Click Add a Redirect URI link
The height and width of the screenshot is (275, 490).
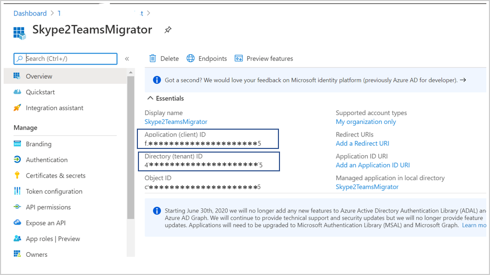coord(363,143)
